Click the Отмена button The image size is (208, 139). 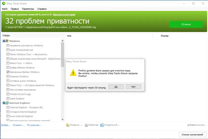tap(186, 24)
